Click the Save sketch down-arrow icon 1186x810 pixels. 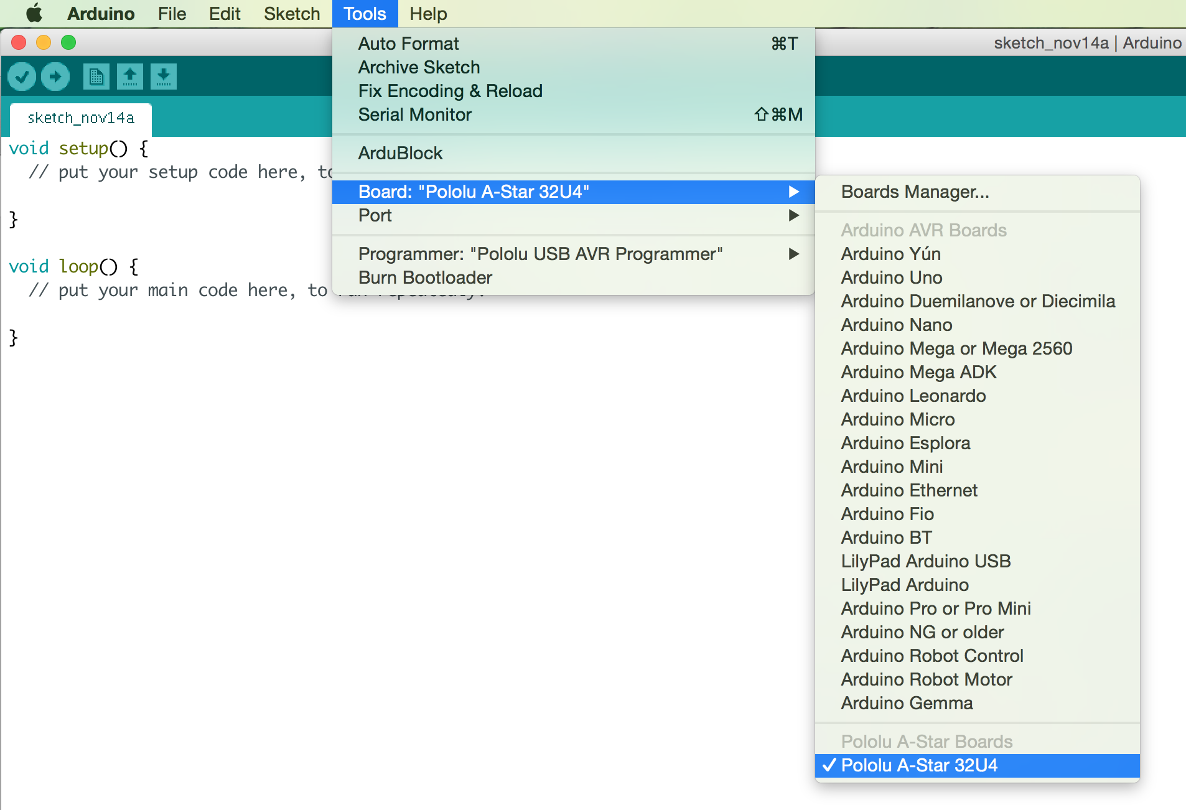164,77
